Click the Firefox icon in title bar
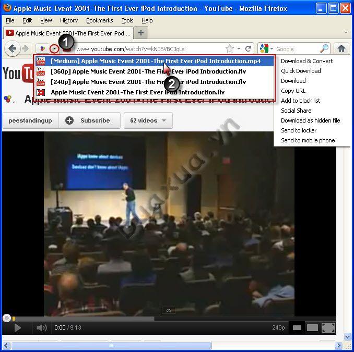This screenshot has width=354, height=352. pyautogui.click(x=7, y=8)
